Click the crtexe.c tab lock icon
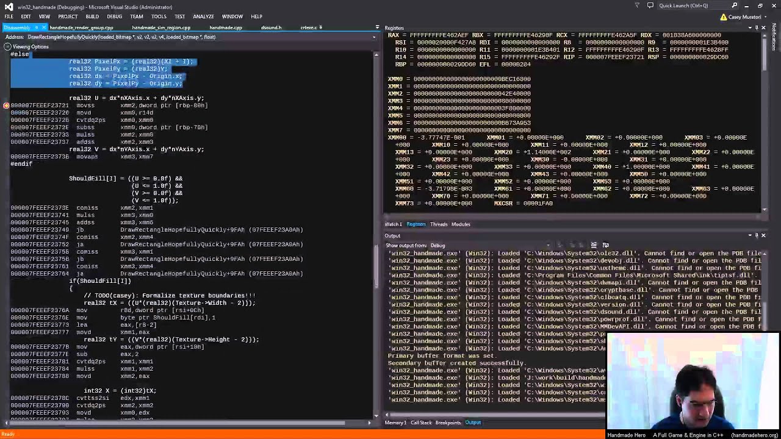781x439 pixels. tap(321, 27)
